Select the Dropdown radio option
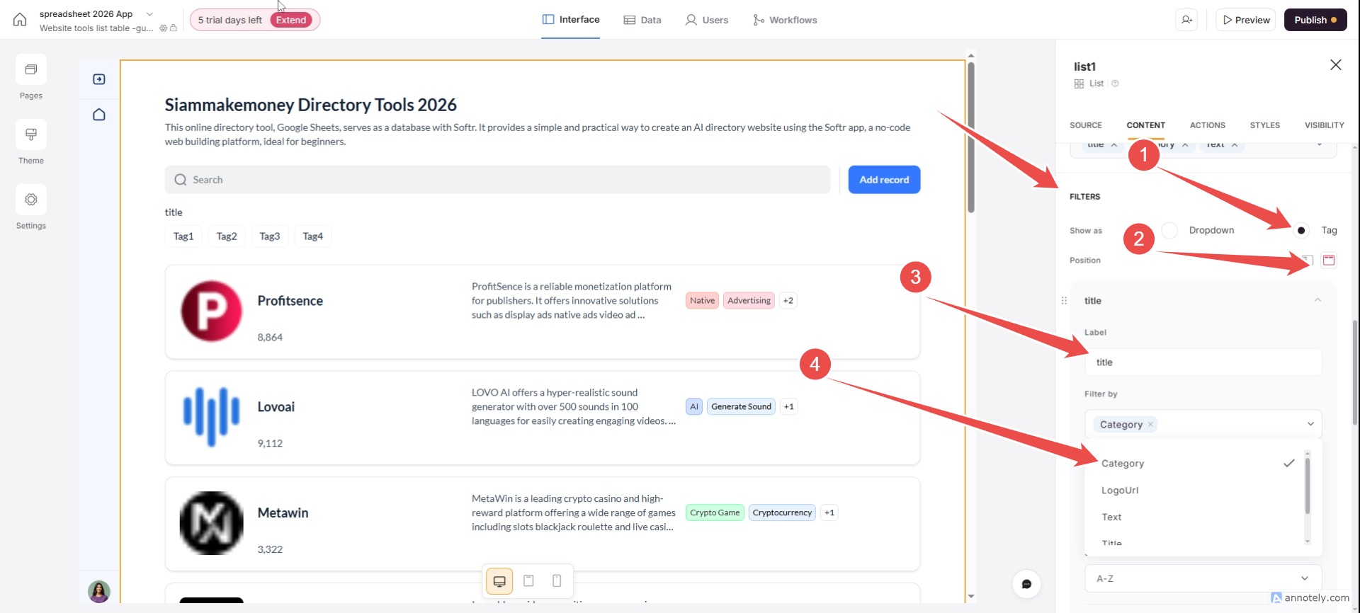 click(x=1170, y=231)
